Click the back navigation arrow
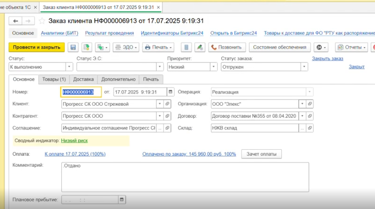The height and width of the screenshot is (209, 375). pyautogui.click(x=15, y=21)
